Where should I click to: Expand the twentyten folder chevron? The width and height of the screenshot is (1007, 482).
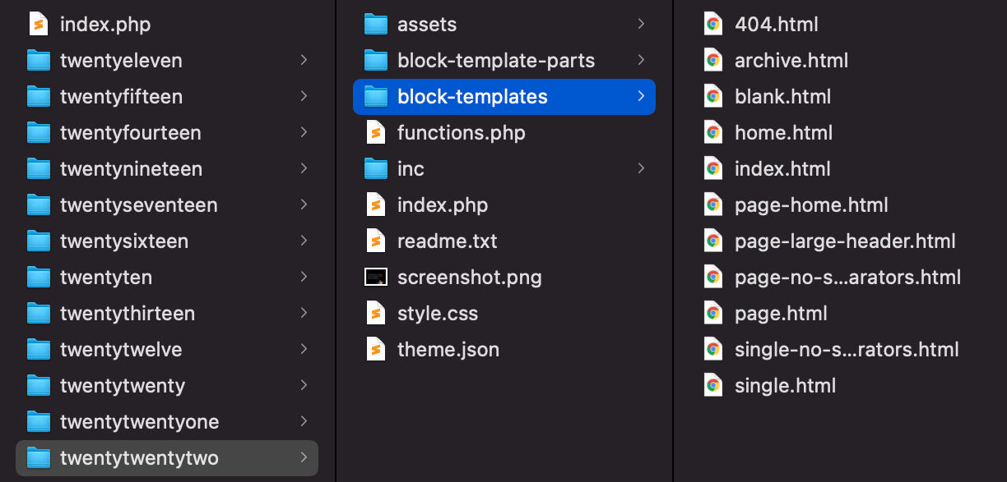pos(304,277)
